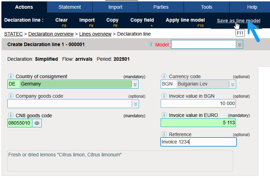Image resolution: width=270 pixels, height=178 pixels.
Task: Click info icon next to Reference label
Action: point(164,134)
